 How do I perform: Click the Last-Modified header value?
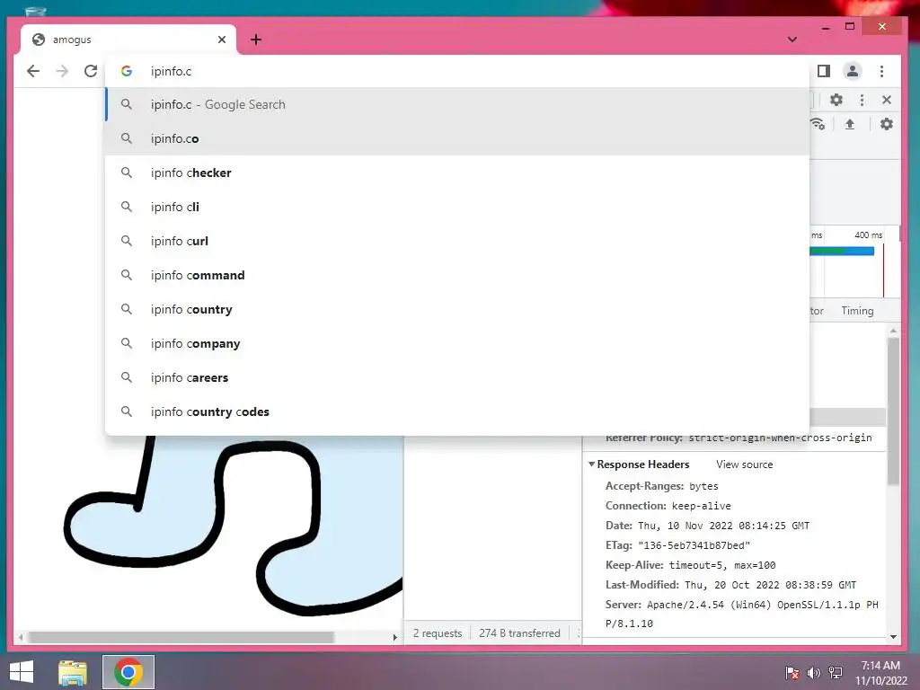[x=770, y=585]
